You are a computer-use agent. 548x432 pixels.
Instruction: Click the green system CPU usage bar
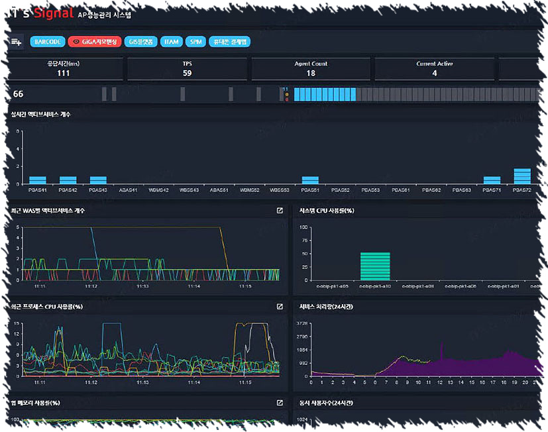point(375,266)
